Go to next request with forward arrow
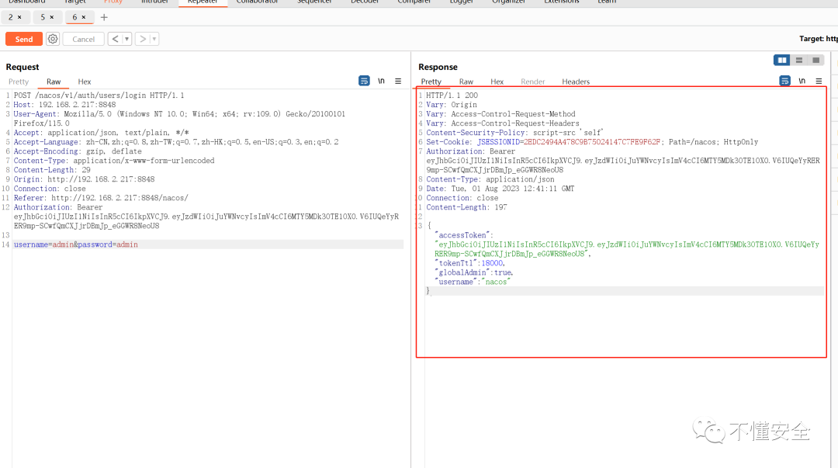Image resolution: width=838 pixels, height=468 pixels. click(143, 39)
